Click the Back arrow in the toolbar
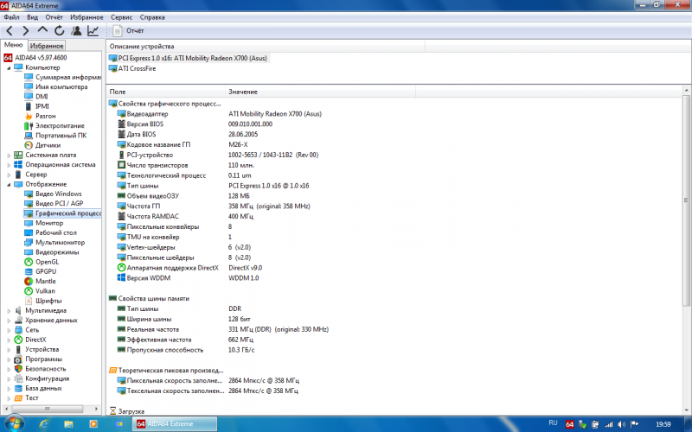 point(10,30)
